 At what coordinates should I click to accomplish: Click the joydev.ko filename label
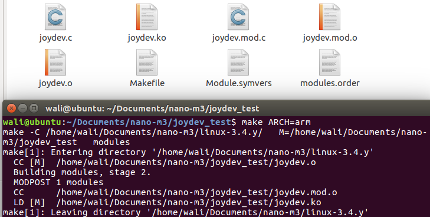coord(147,38)
